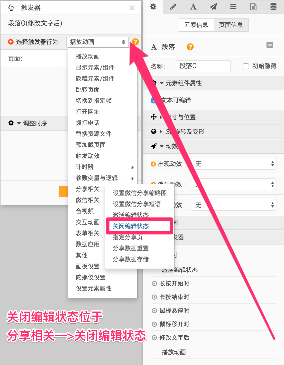Viewport: 284px width, 365px height.
Task: Click the document page icon
Action: tap(253, 7)
